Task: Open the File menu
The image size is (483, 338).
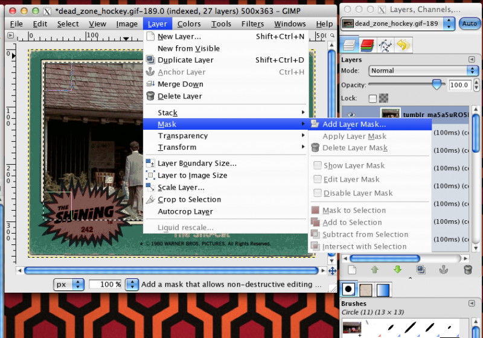Action: [16, 24]
